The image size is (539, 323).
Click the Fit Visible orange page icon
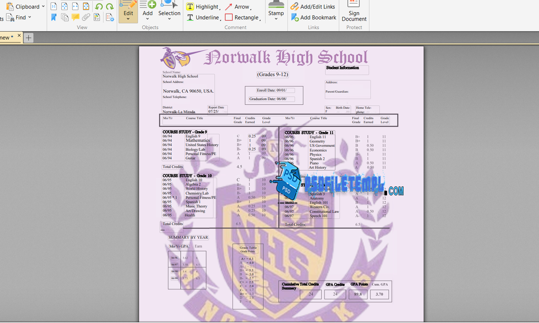tap(86, 6)
